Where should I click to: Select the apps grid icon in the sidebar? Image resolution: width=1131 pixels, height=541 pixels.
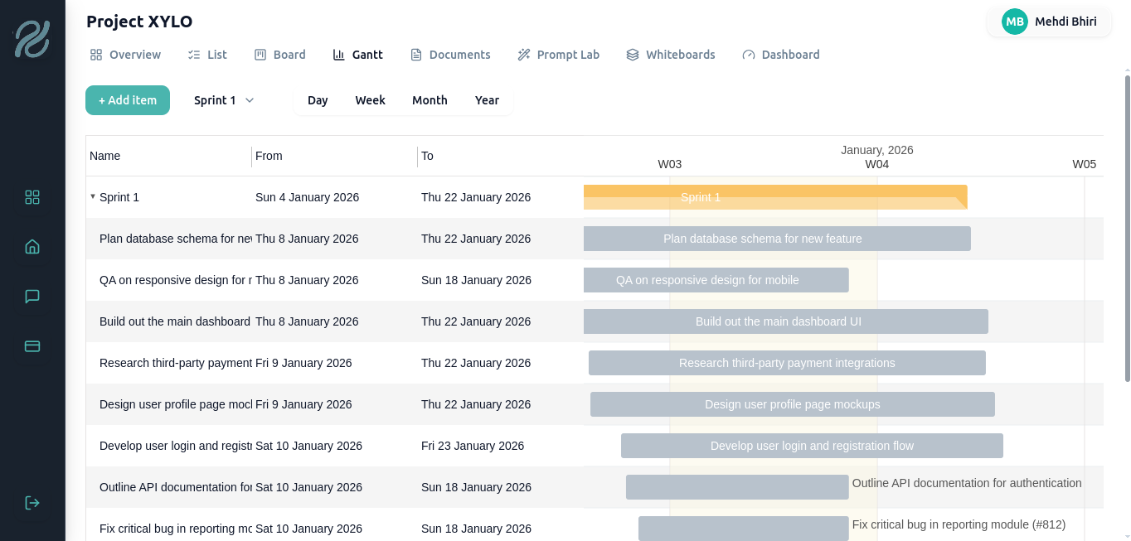click(32, 197)
